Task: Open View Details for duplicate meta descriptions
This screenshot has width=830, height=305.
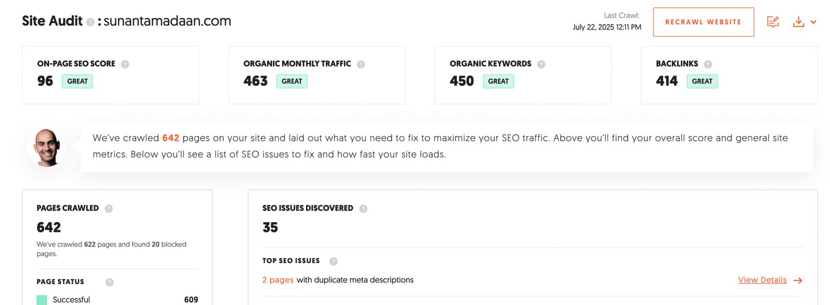Action: tap(762, 280)
